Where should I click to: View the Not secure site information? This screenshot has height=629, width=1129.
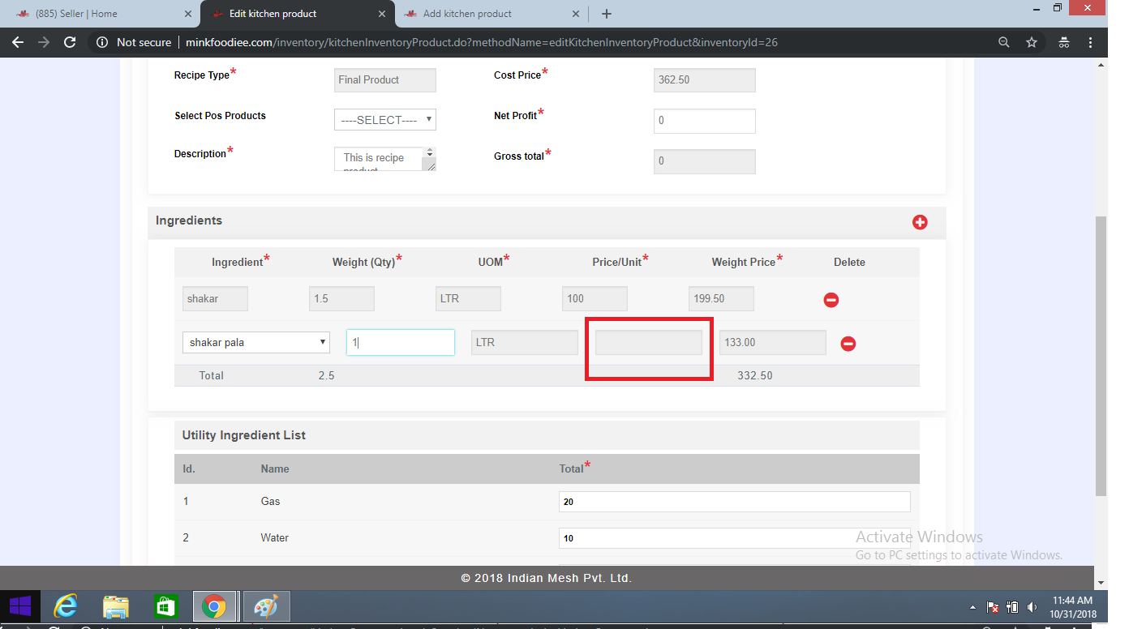(134, 42)
